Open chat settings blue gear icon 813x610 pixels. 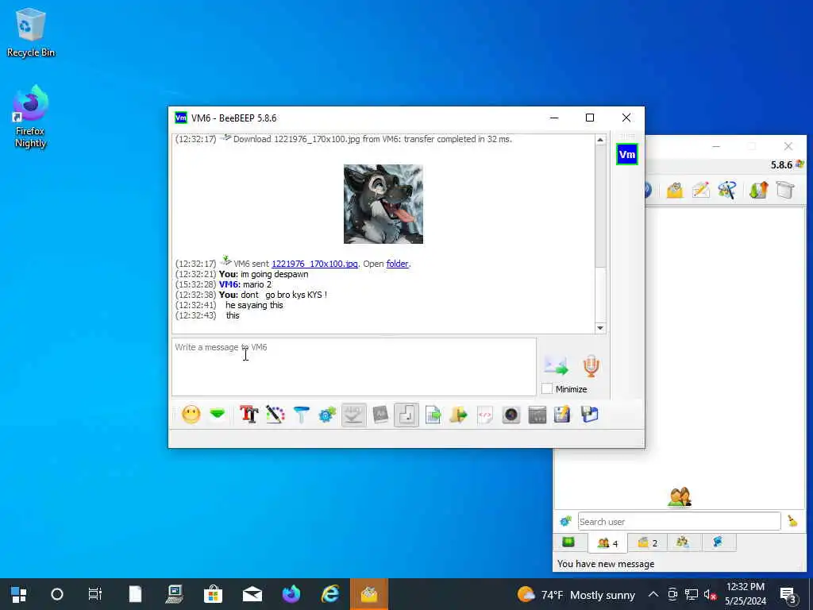tap(327, 415)
